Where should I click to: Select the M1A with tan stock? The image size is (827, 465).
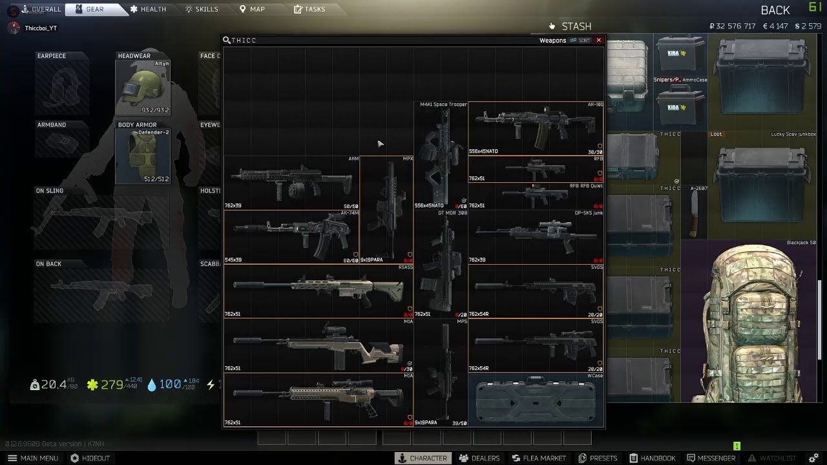[x=319, y=345]
